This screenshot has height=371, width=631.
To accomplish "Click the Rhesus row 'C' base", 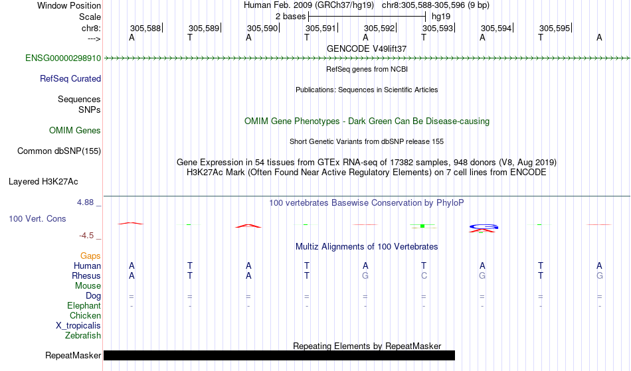I will (424, 275).
